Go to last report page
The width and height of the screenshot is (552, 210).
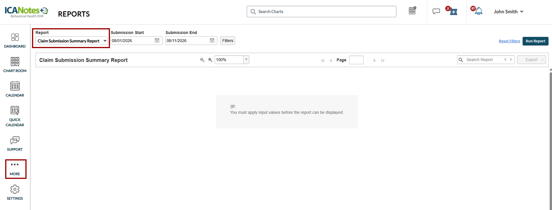[x=383, y=60]
